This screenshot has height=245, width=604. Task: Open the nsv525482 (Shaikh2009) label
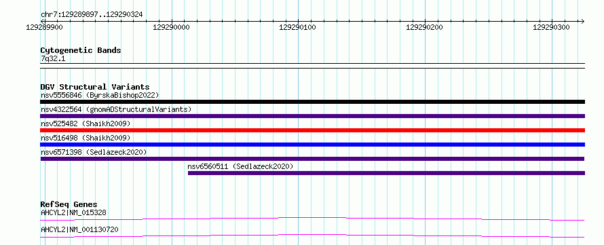86,124
